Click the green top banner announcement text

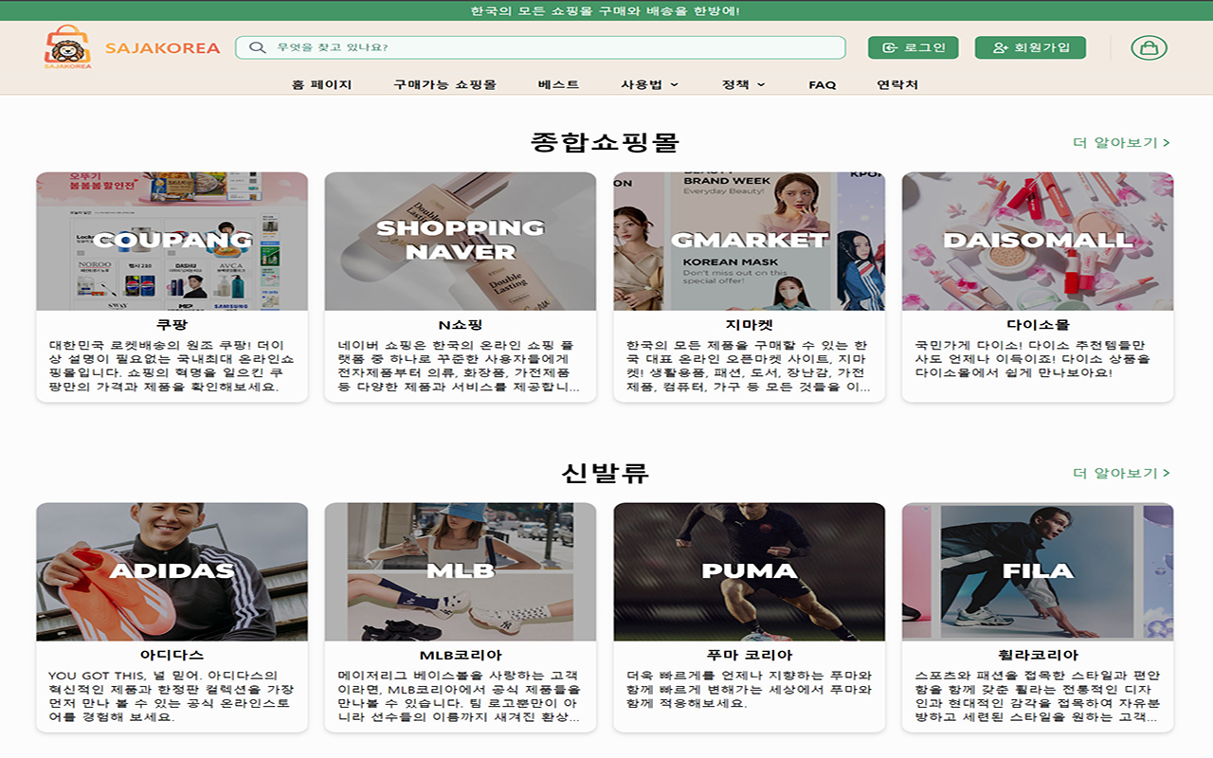tap(606, 10)
